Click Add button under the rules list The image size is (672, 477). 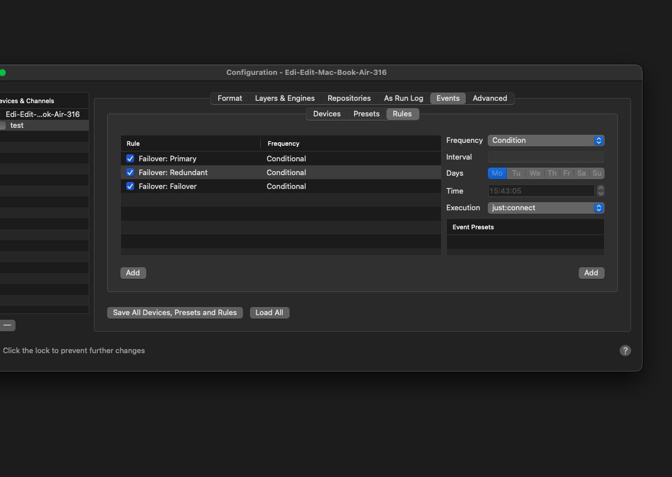(133, 273)
